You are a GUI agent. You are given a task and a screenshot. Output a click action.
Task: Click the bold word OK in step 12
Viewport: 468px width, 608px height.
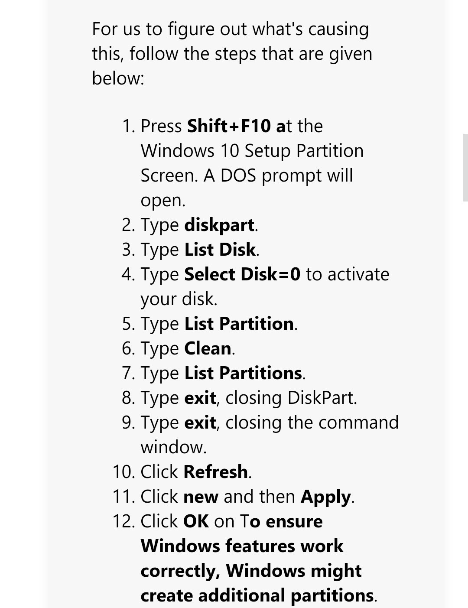196,521
